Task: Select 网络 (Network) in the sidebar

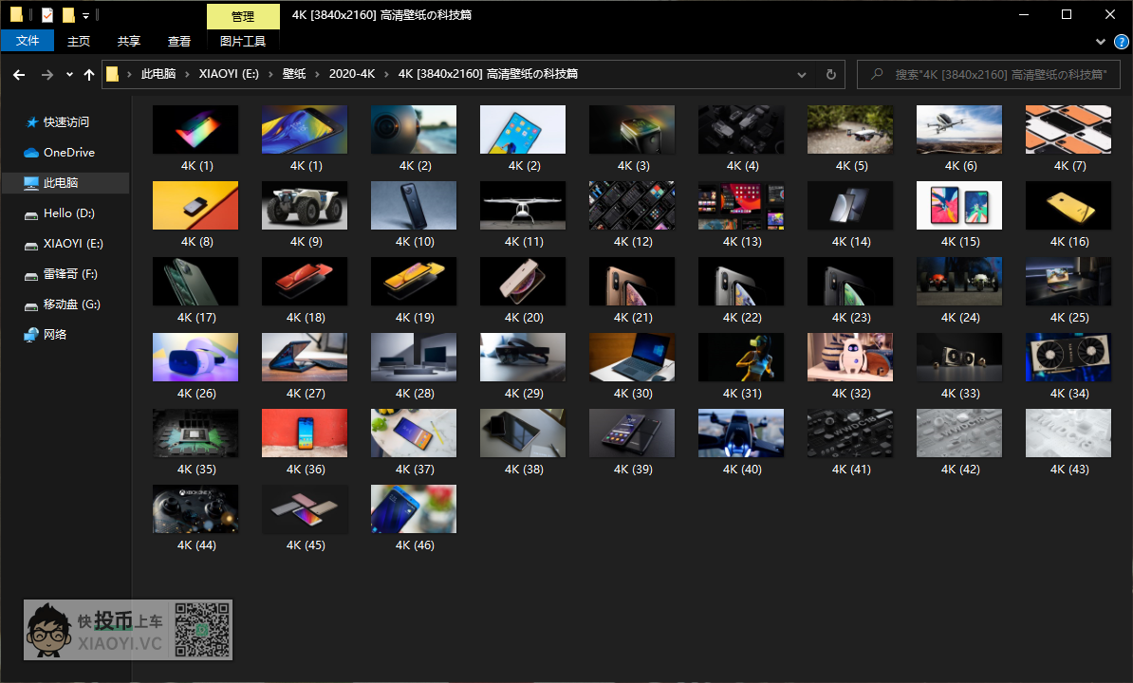Action: click(55, 335)
